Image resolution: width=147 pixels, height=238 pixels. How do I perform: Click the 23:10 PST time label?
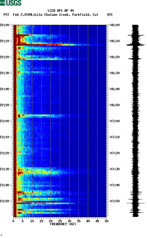click(x=5, y=137)
